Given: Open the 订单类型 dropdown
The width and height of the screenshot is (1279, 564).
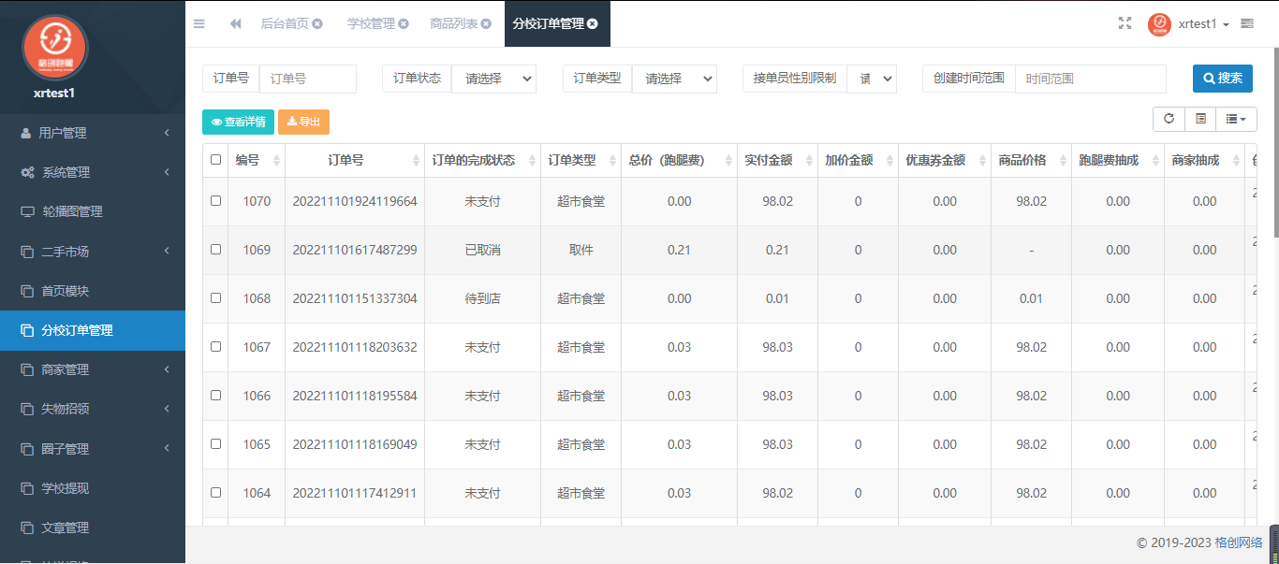Looking at the screenshot, I should (x=674, y=79).
